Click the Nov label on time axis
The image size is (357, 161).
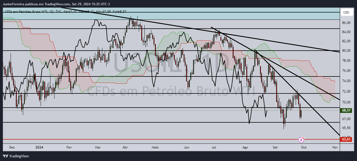pos(335,147)
